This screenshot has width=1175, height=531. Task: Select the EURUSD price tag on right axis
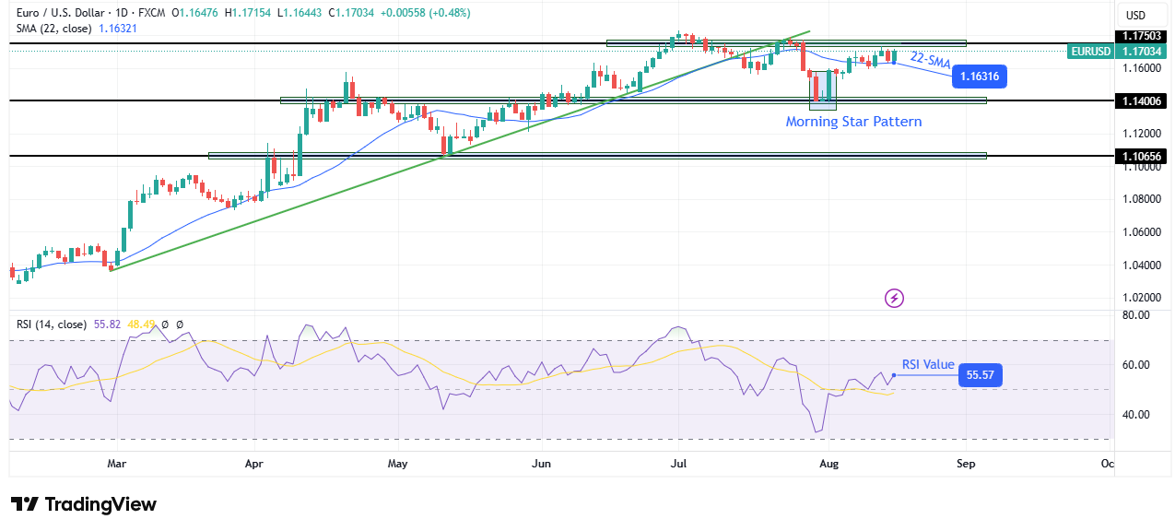pos(1090,52)
